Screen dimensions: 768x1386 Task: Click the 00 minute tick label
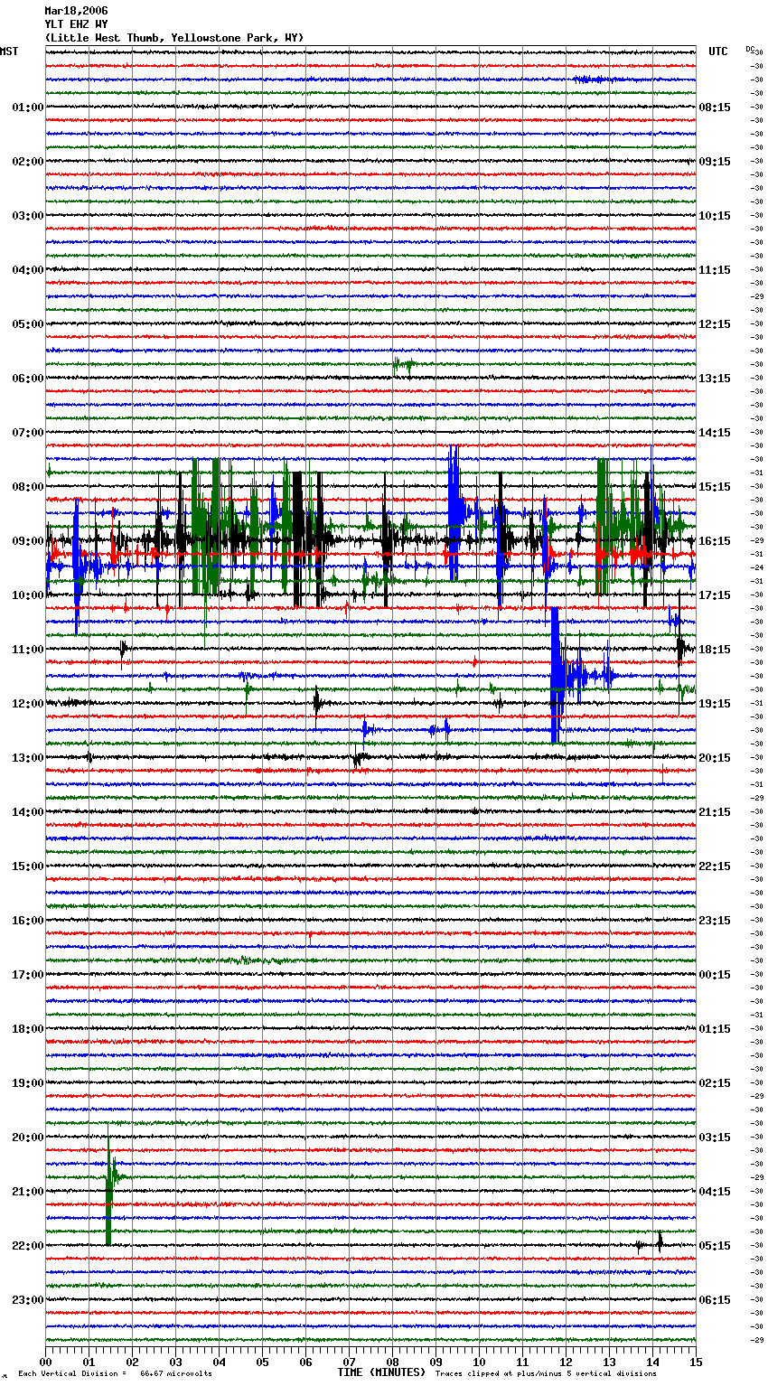(45, 1362)
